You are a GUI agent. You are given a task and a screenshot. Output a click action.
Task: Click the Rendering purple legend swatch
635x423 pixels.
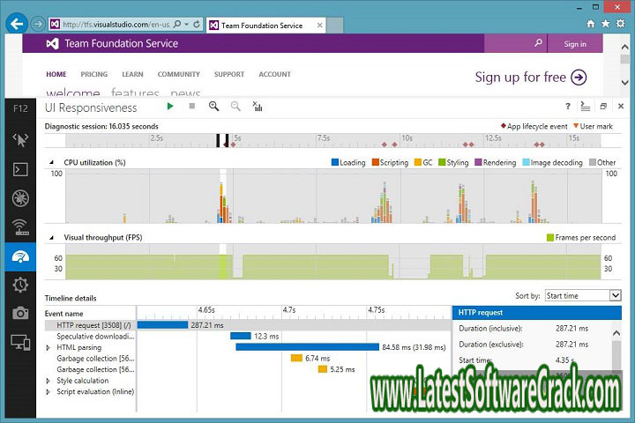coord(478,162)
